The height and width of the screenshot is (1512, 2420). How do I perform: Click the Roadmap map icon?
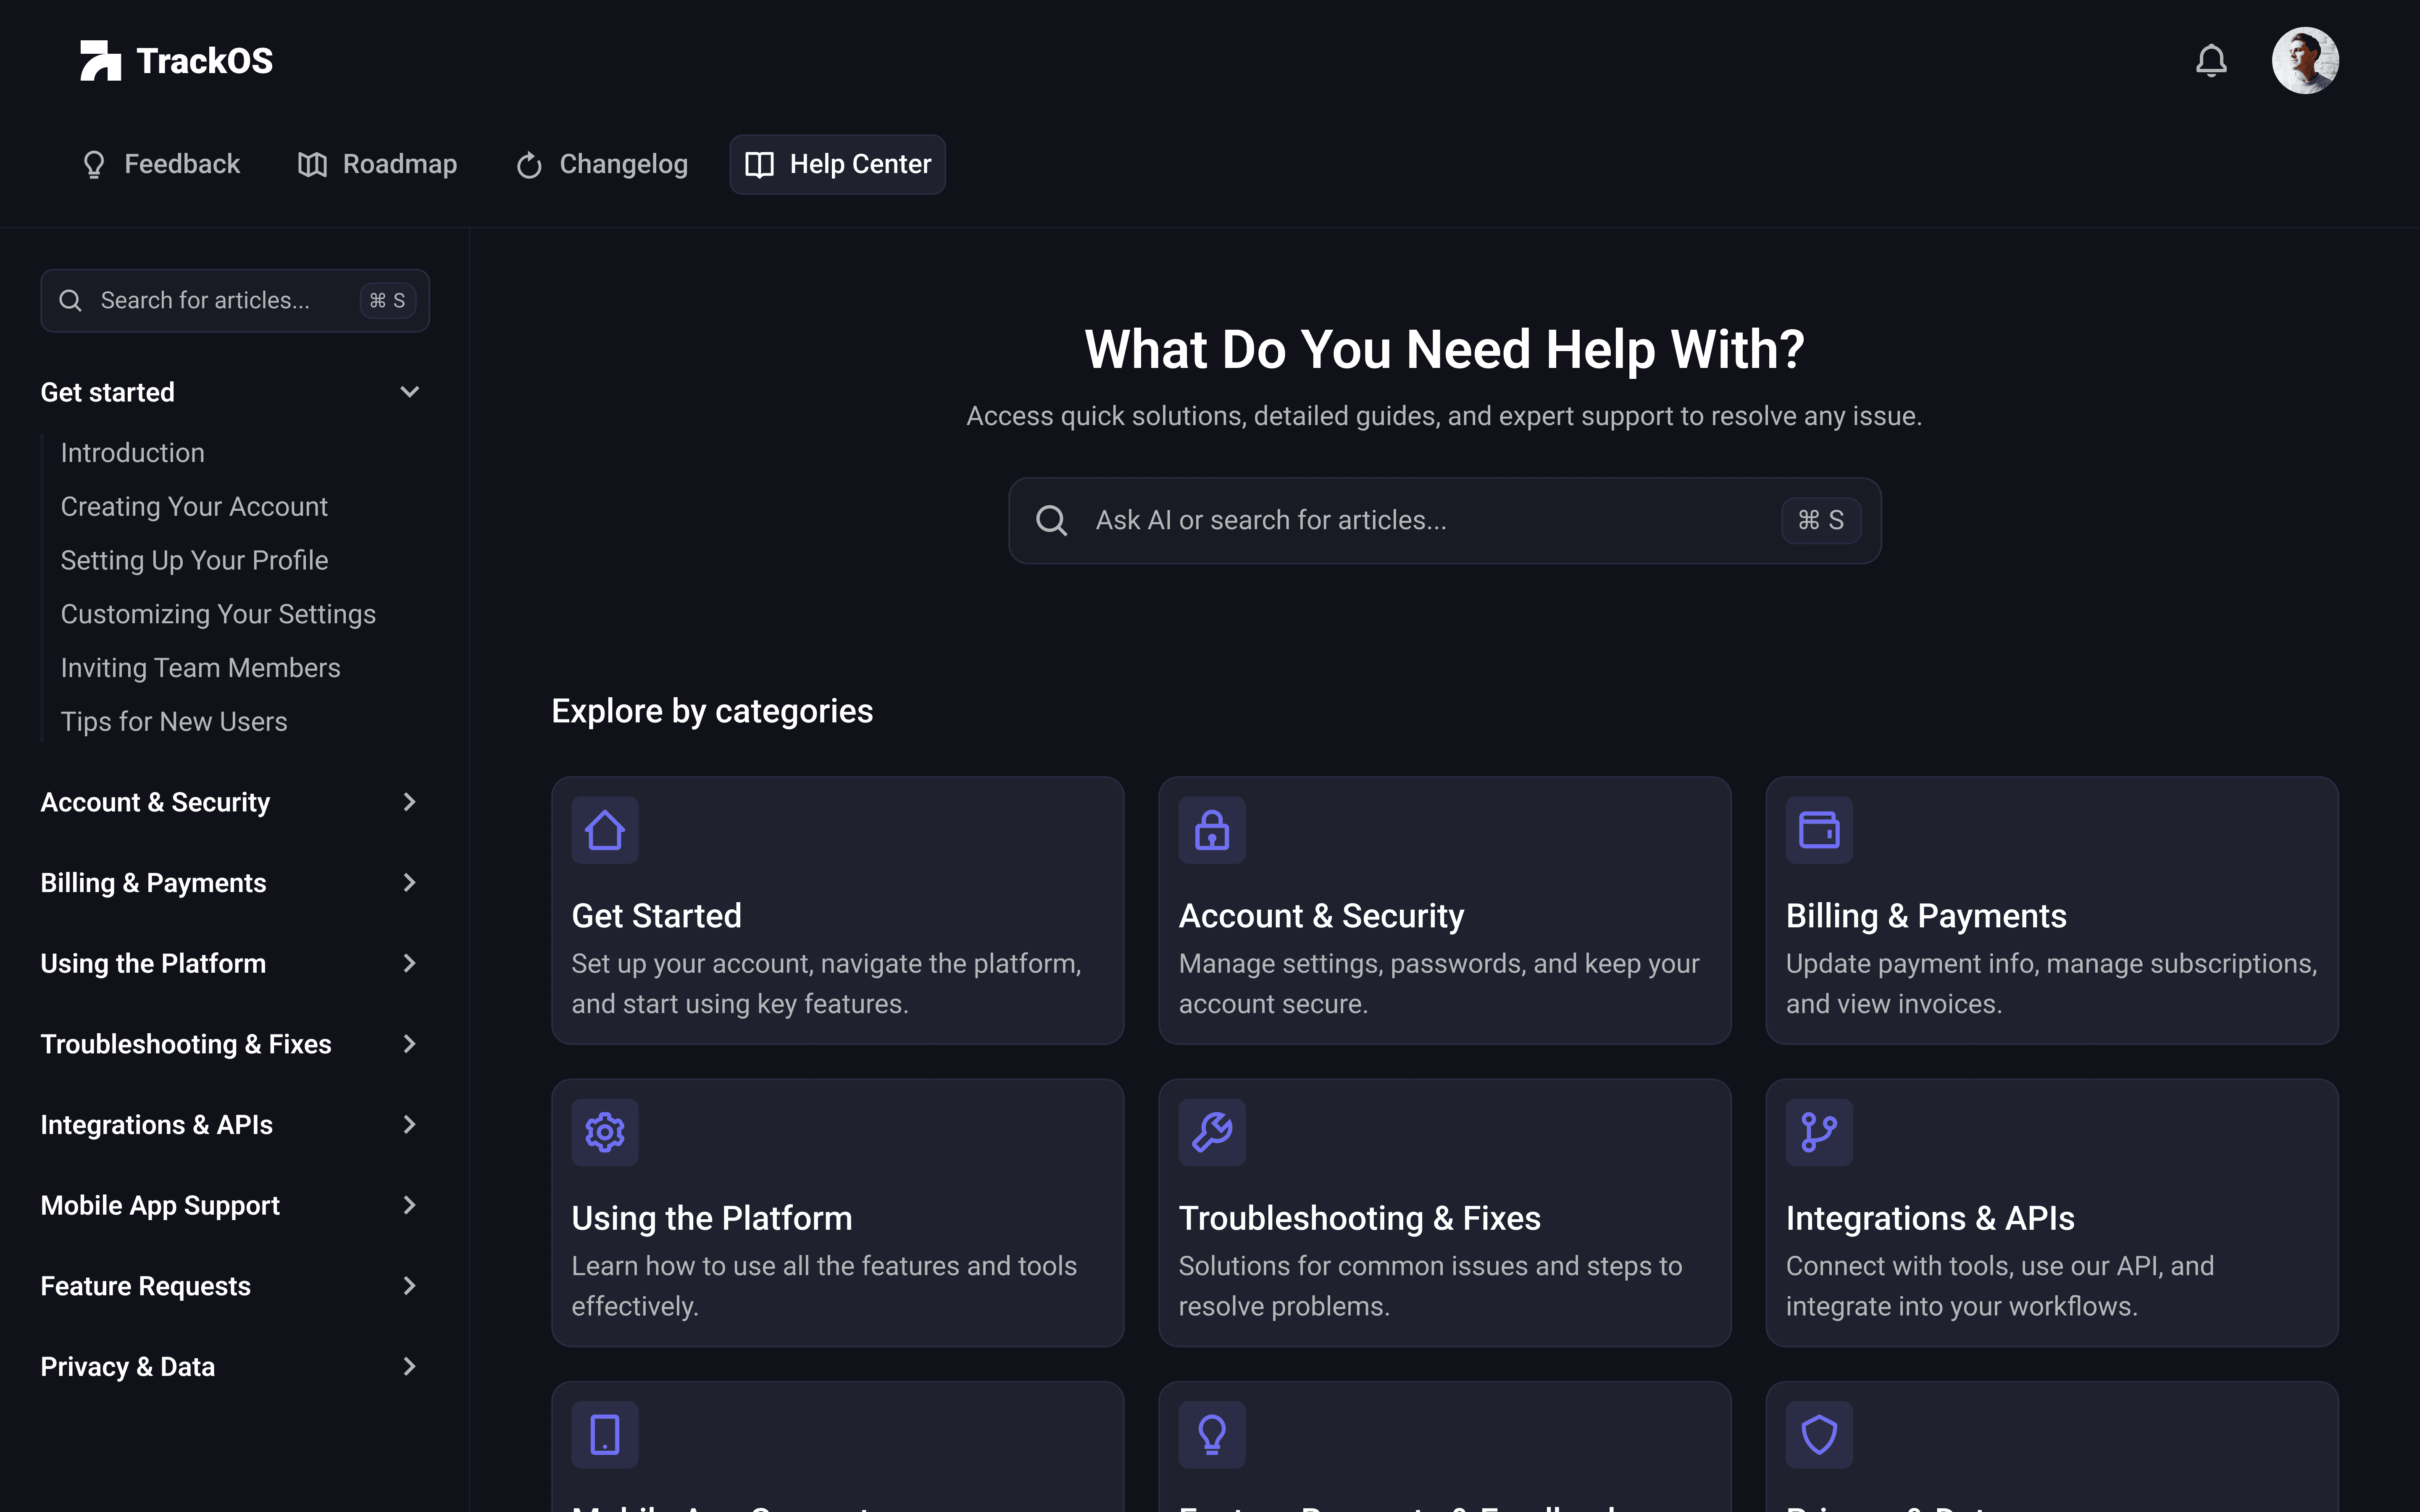pos(312,165)
